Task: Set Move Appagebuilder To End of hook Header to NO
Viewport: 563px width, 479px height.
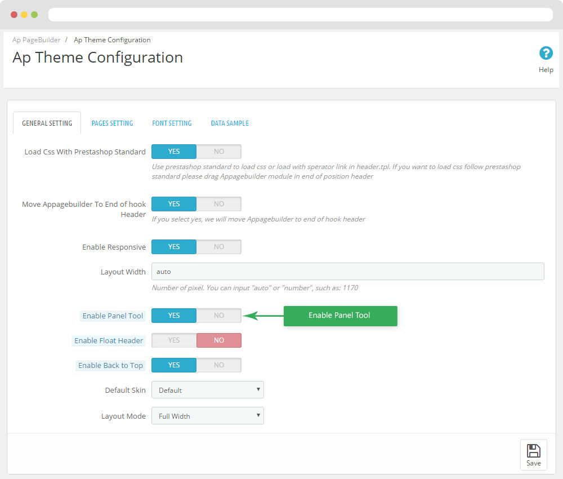Action: 218,204
